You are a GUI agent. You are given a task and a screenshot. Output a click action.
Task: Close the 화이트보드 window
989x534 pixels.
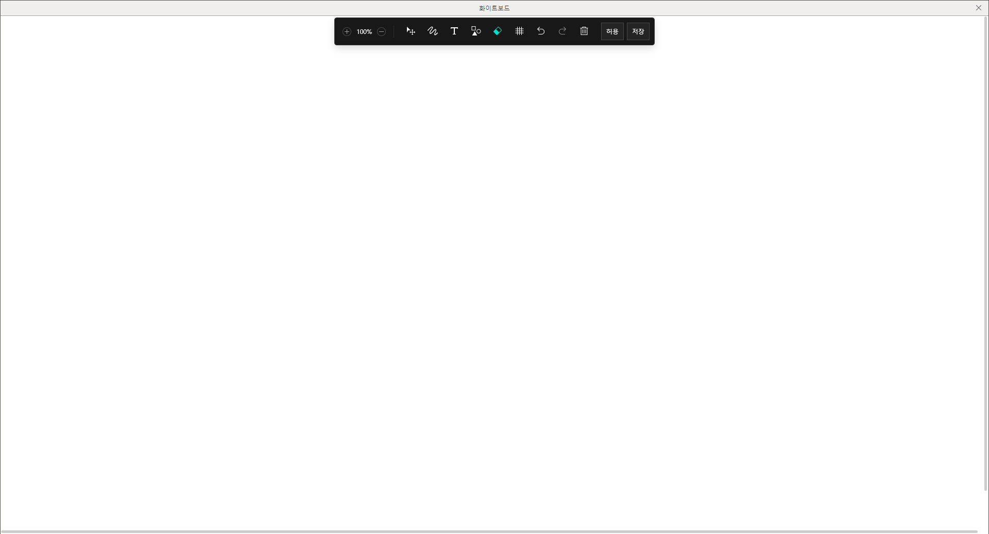[x=979, y=8]
